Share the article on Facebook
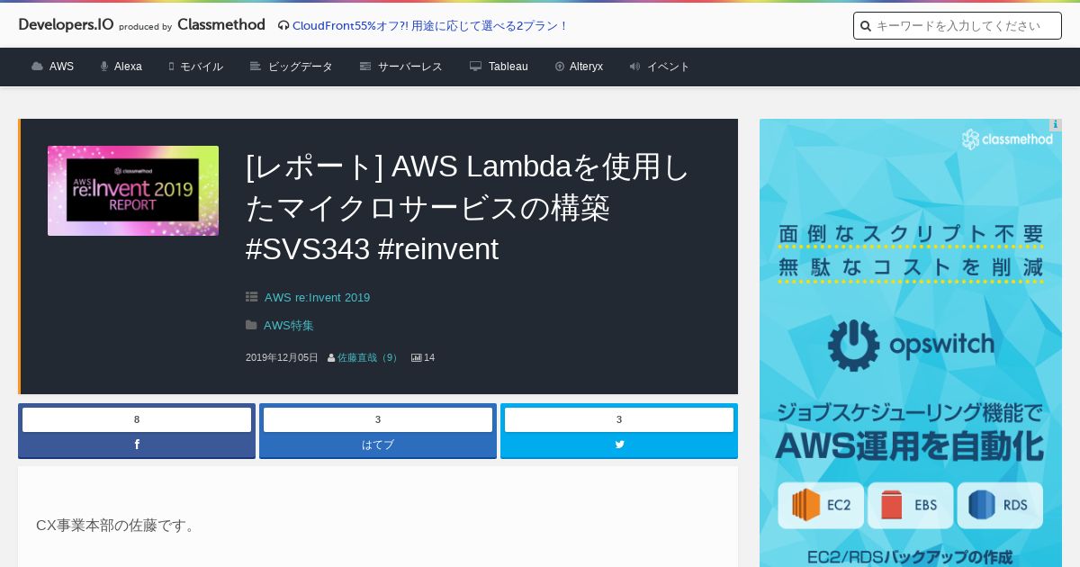Viewport: 1080px width, 567px height. pos(137,445)
